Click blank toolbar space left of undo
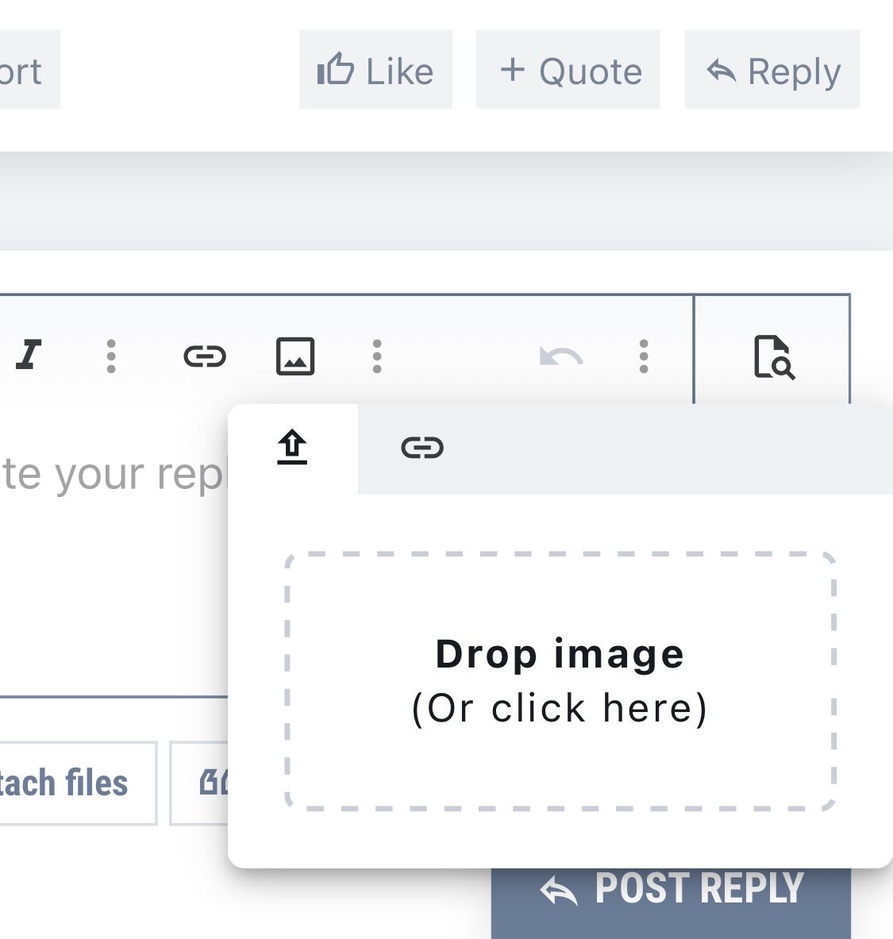The image size is (893, 939). pos(460,356)
